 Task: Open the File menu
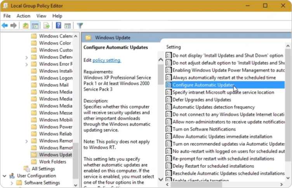click(7, 16)
